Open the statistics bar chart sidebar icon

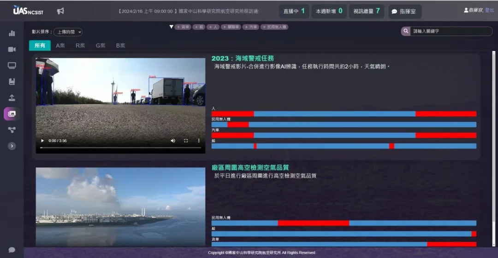12,33
